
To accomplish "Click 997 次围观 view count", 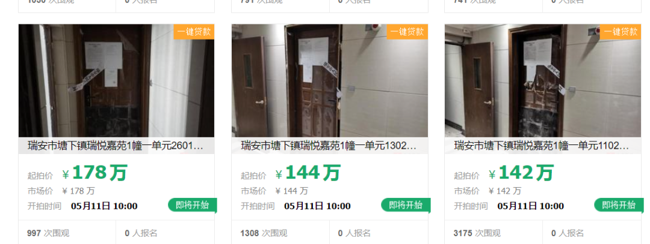I will coord(48,233).
